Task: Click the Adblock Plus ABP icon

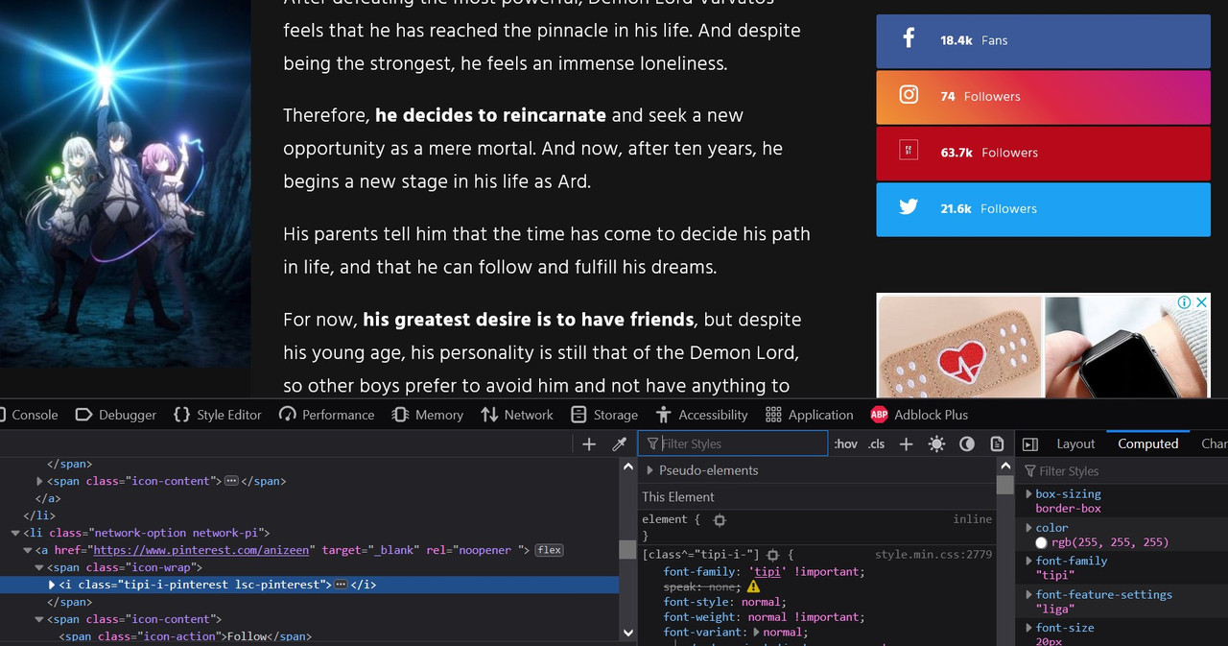Action: 879,415
